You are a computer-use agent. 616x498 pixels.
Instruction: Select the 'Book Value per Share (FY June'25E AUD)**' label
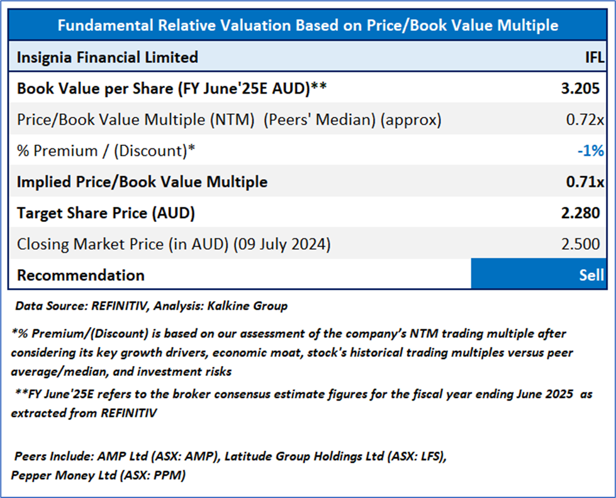[172, 89]
